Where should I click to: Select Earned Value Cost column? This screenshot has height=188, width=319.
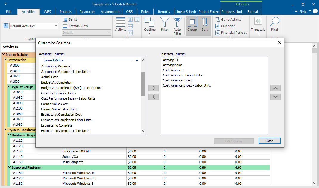pyautogui.click(x=54, y=104)
